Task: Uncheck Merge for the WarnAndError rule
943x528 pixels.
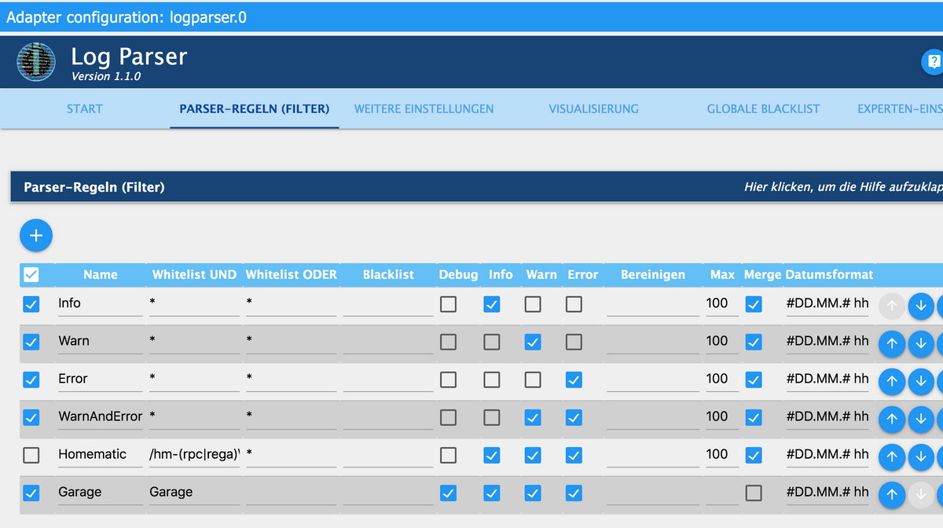Action: click(754, 417)
